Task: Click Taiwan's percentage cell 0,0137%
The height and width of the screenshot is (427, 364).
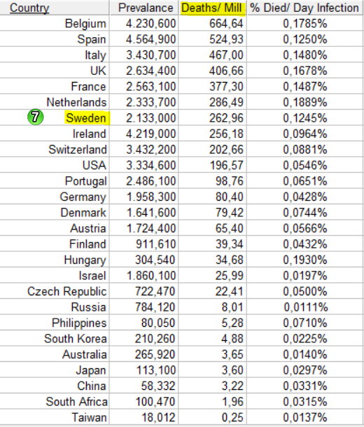Action: tap(305, 417)
